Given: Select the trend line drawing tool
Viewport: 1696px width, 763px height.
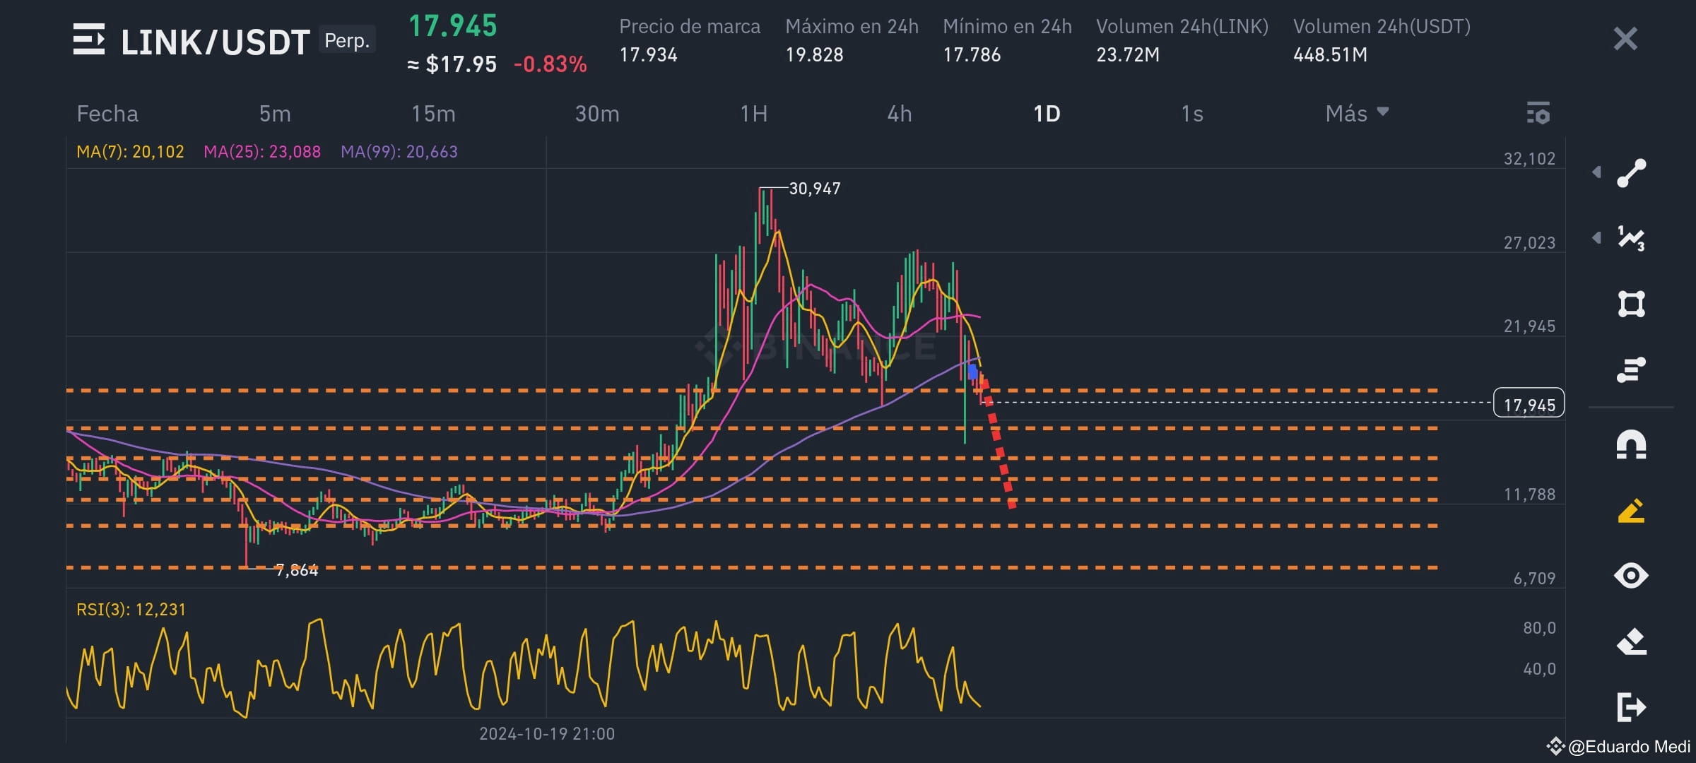Looking at the screenshot, I should coord(1631,173).
